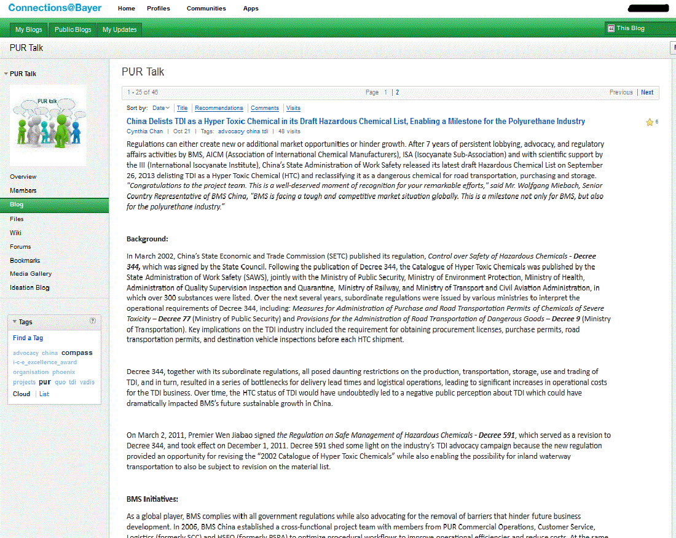
Task: Click the recommendation star icon on the post
Action: click(650, 122)
